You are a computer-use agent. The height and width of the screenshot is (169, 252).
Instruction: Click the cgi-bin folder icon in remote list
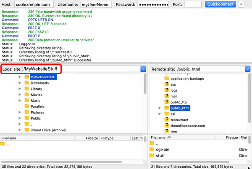click(152, 149)
